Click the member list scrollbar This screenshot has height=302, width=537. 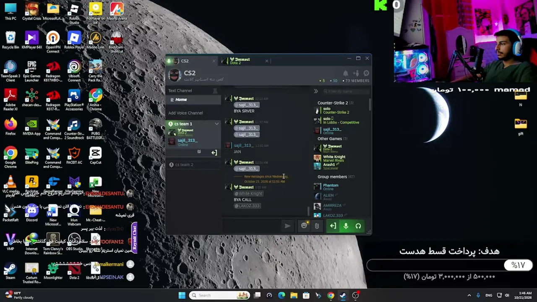tap(370, 105)
